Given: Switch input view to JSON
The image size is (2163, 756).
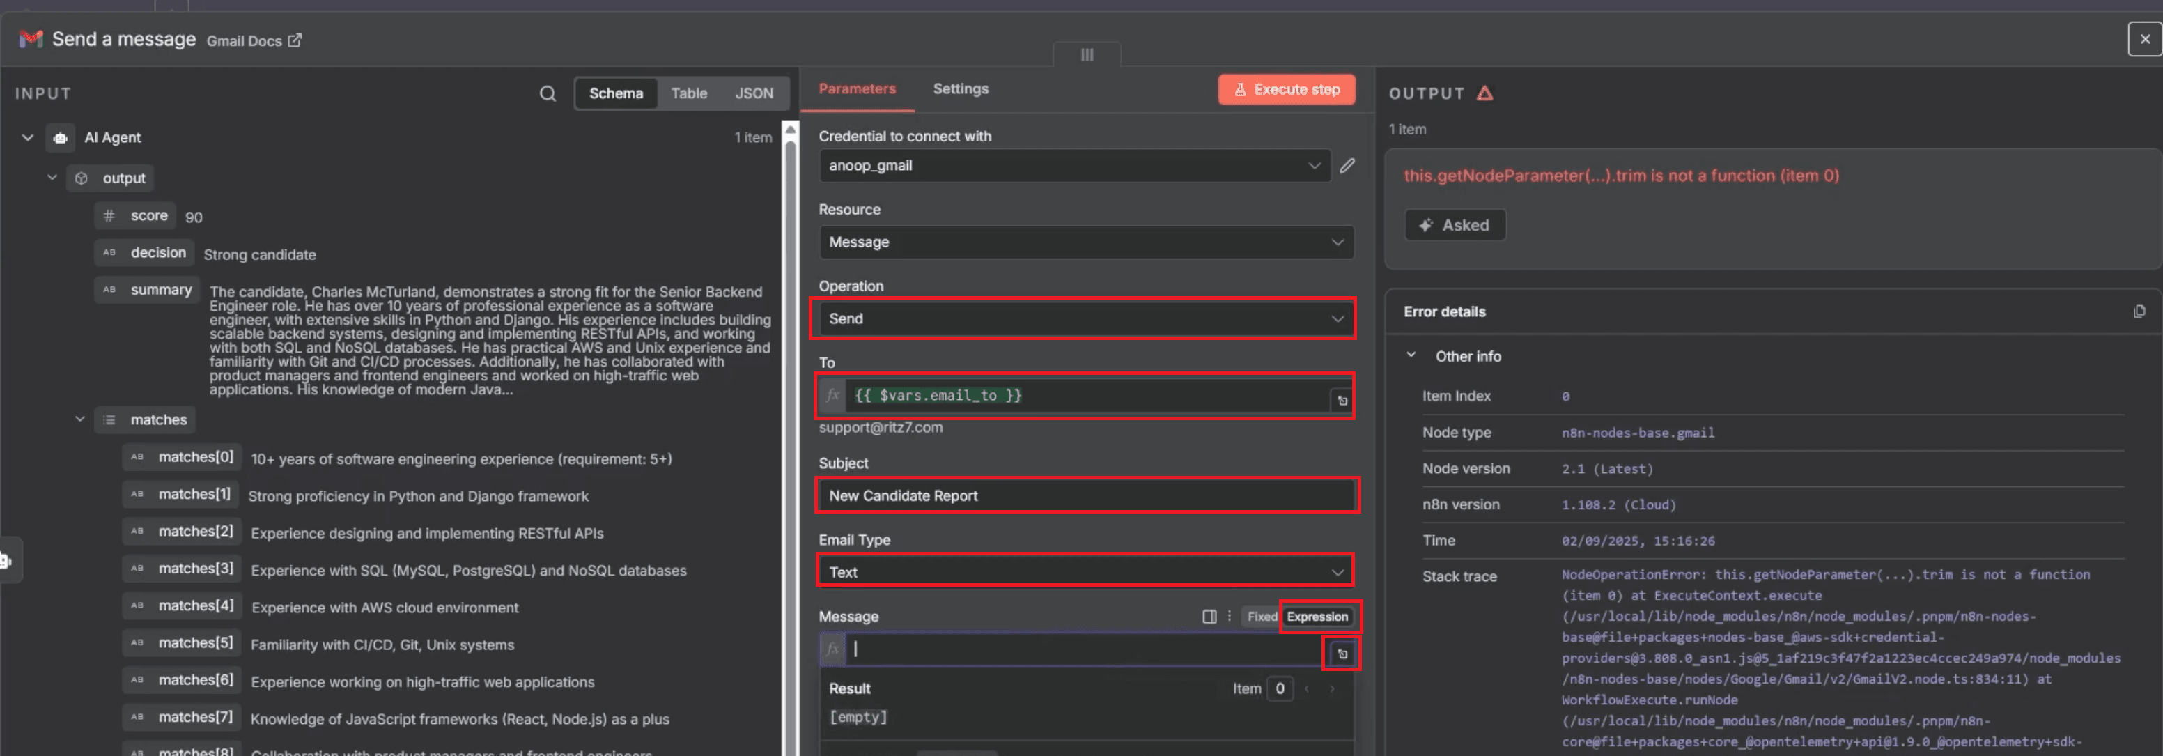Looking at the screenshot, I should pos(754,93).
